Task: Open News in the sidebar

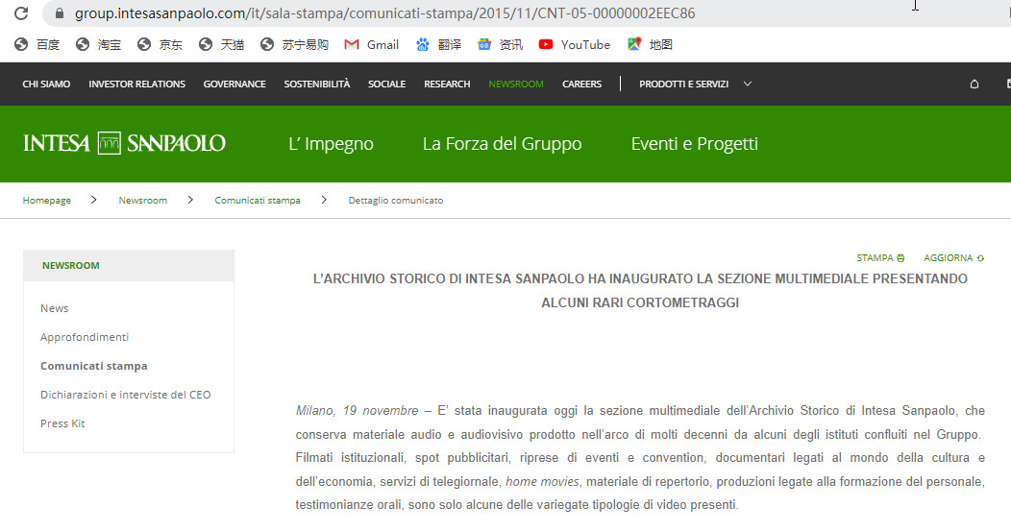Action: click(x=54, y=308)
